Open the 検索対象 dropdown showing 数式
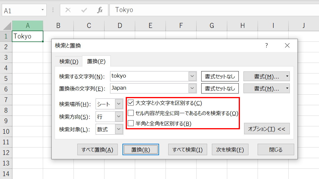The height and width of the screenshot is (179, 319). [x=119, y=129]
